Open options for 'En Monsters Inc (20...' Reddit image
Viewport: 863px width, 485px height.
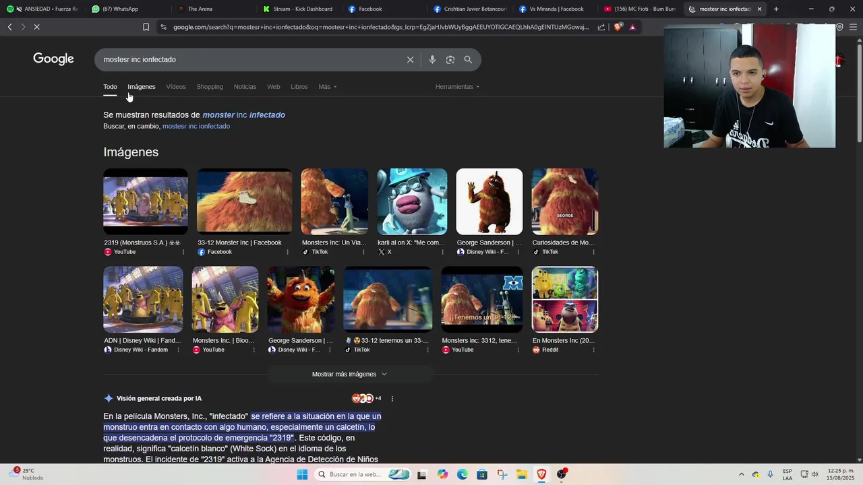click(593, 350)
